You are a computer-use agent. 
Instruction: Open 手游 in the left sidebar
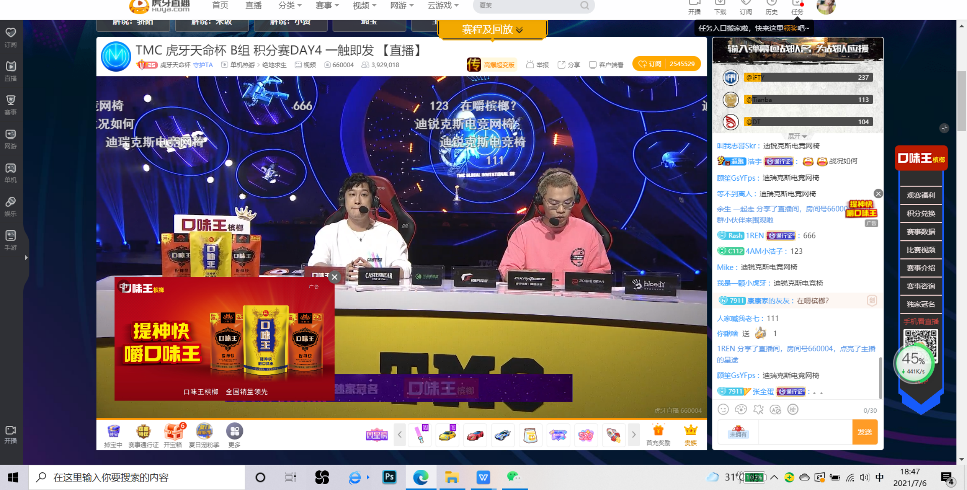pyautogui.click(x=11, y=240)
